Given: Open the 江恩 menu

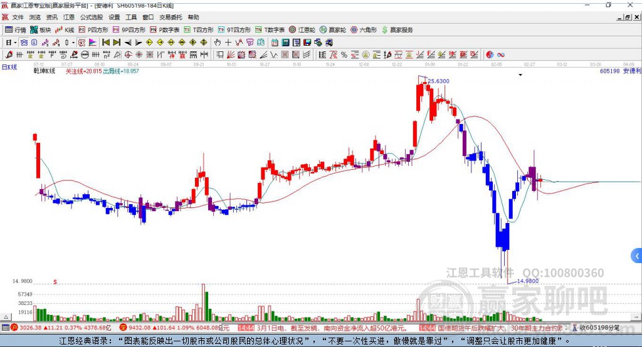Looking at the screenshot, I should point(69,17).
